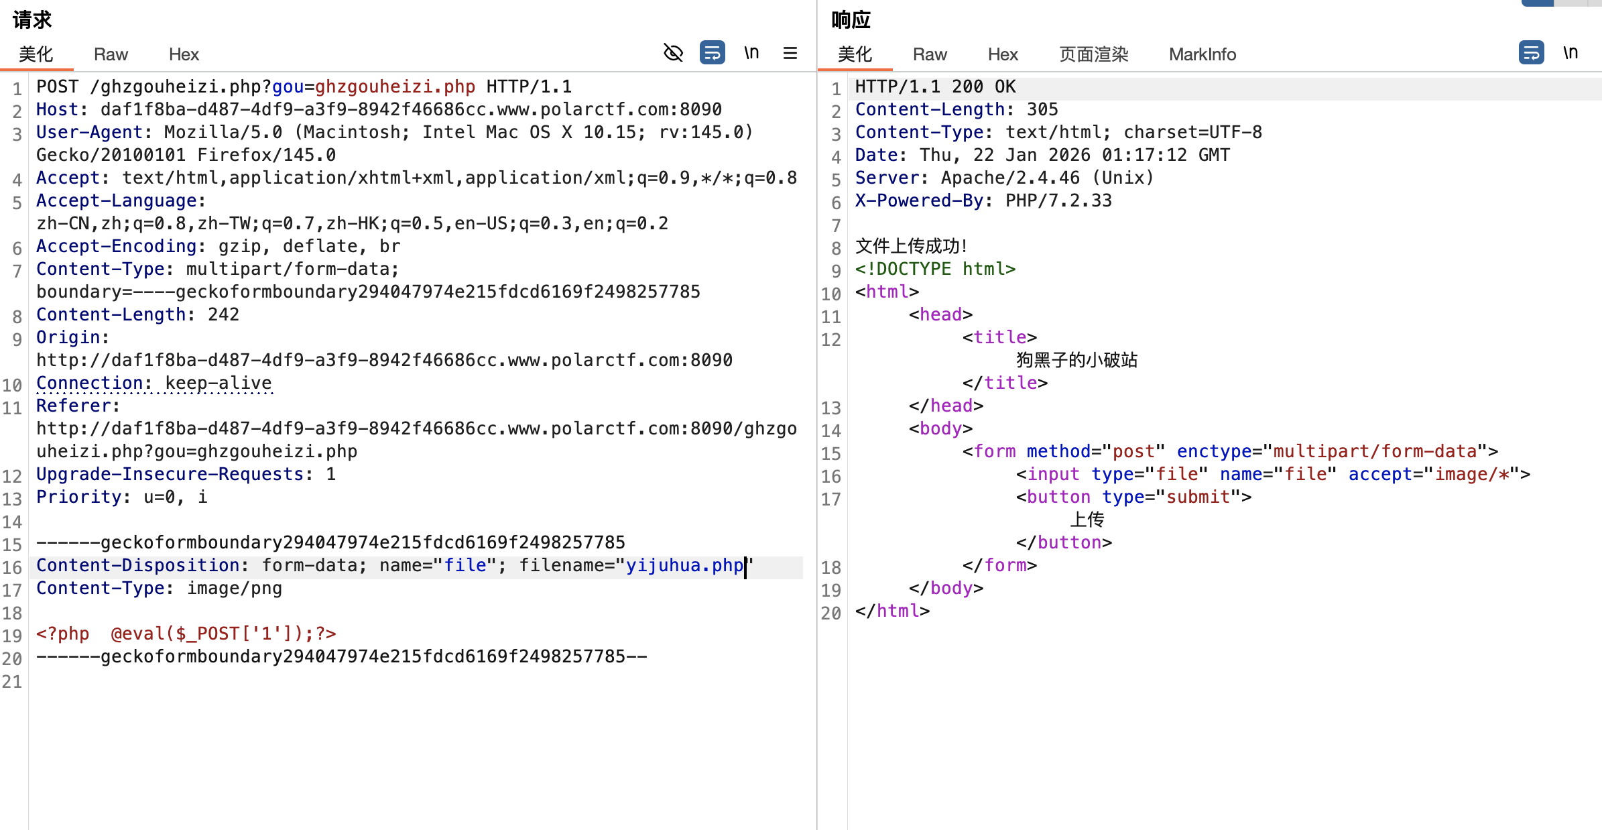Click filename yijuhua.php in Content-Disposition line
Image resolution: width=1602 pixels, height=830 pixels.
tap(684, 566)
